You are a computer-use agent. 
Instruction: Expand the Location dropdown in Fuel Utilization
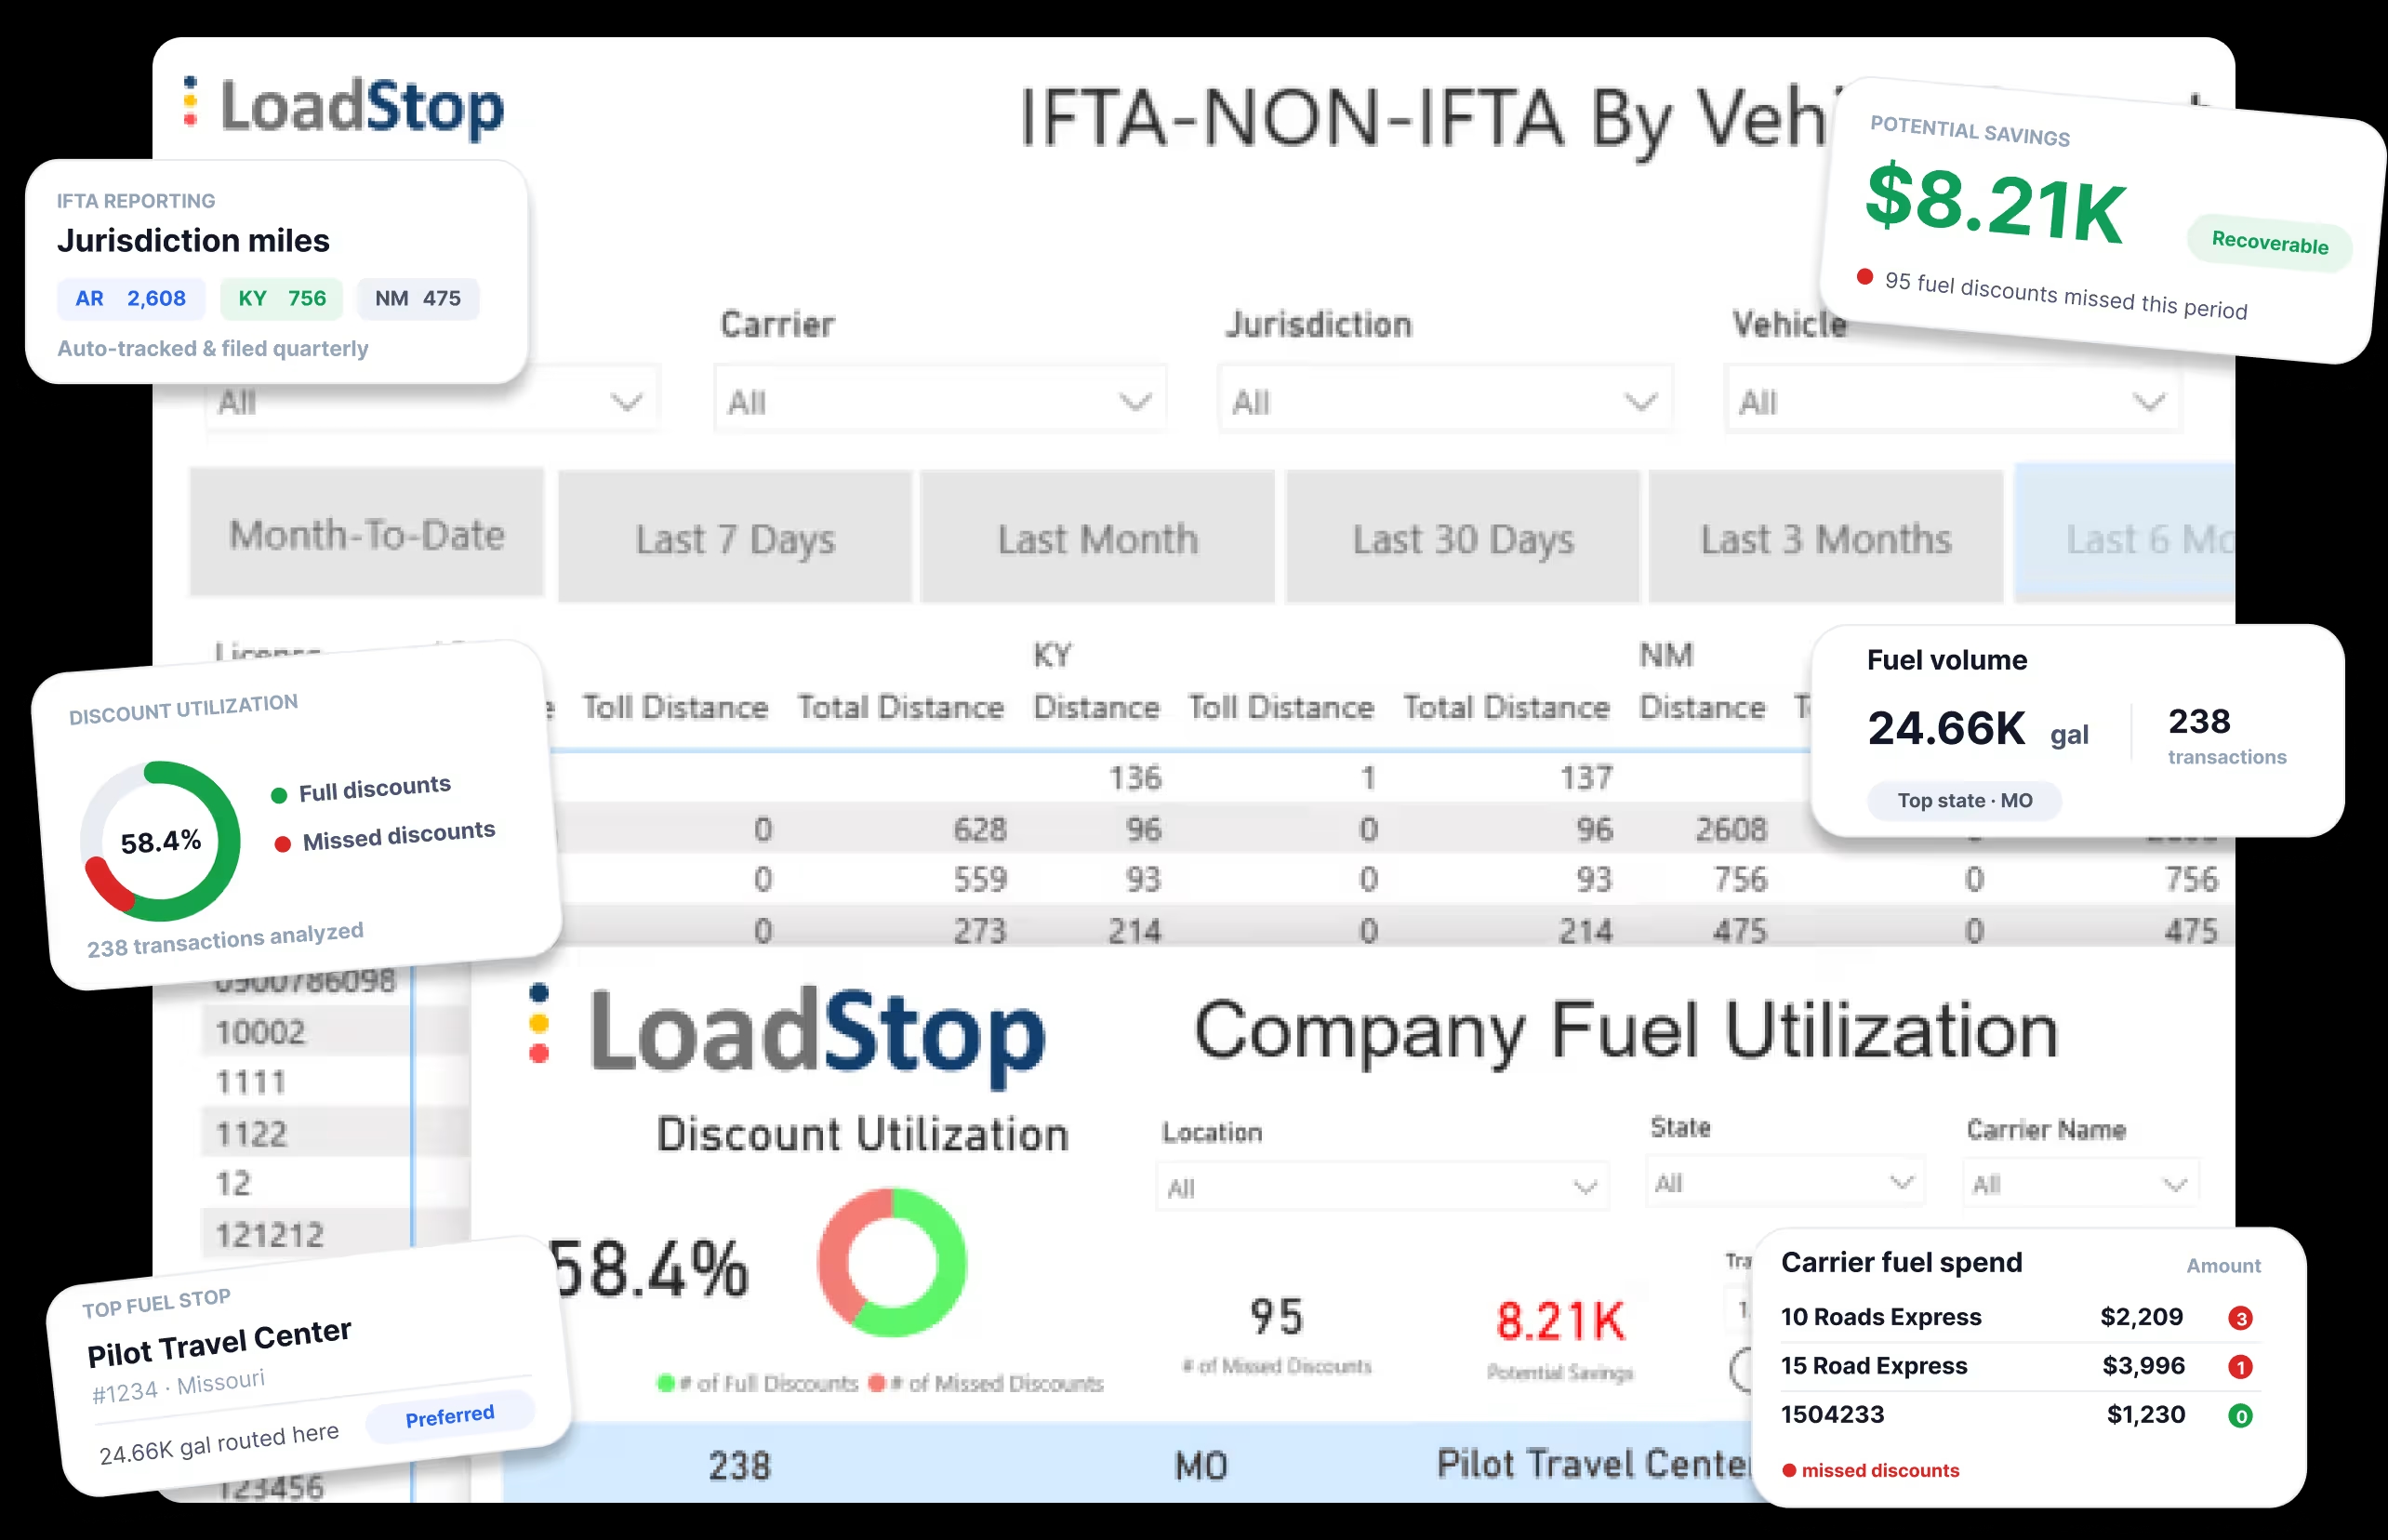tap(1382, 1187)
